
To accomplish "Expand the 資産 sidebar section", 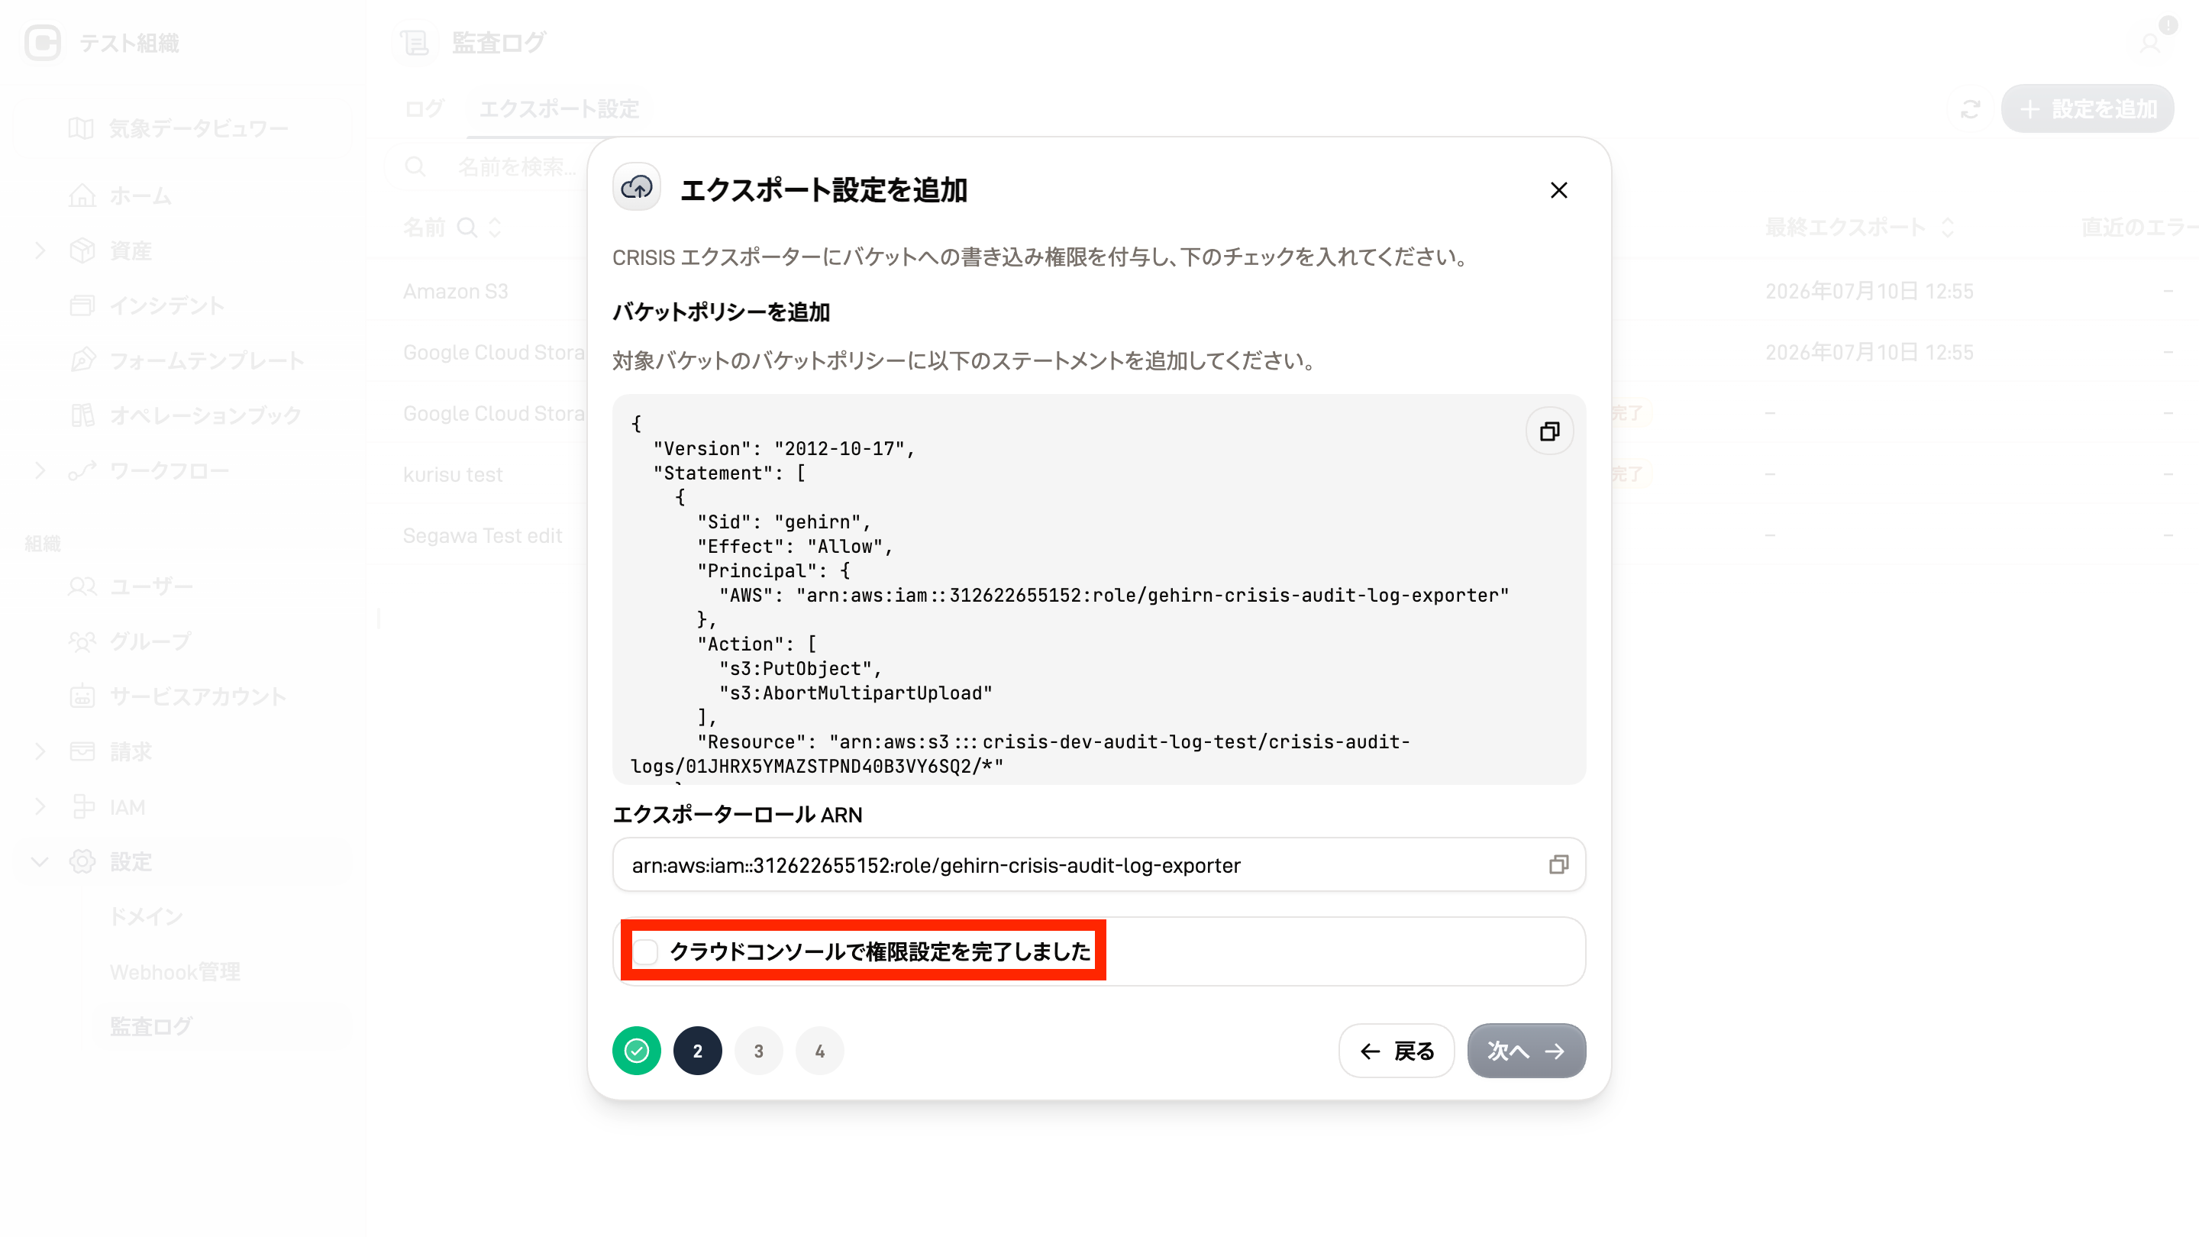I will (40, 250).
